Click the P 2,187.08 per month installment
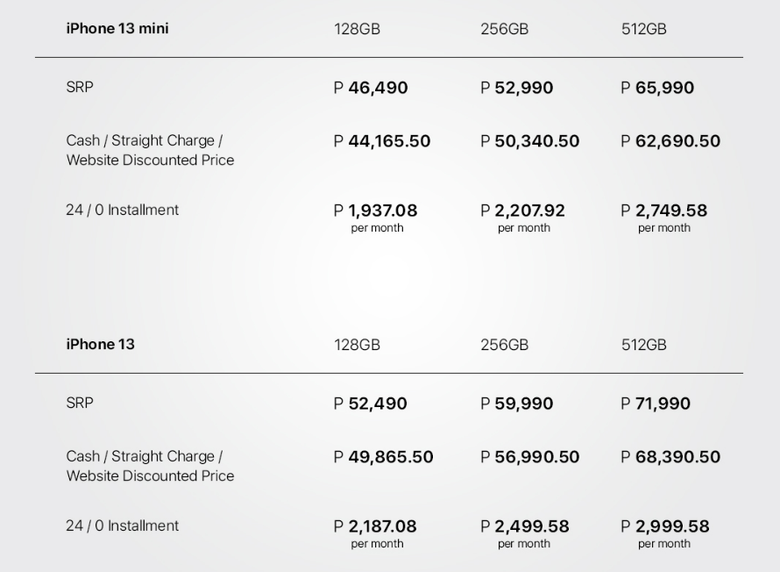 coord(376,527)
